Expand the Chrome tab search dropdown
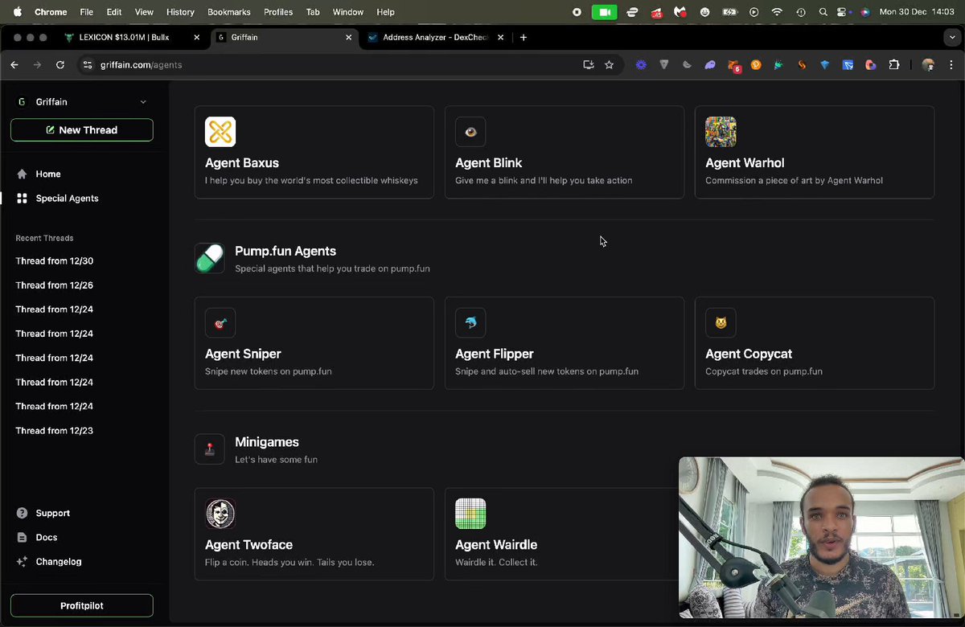 952,37
